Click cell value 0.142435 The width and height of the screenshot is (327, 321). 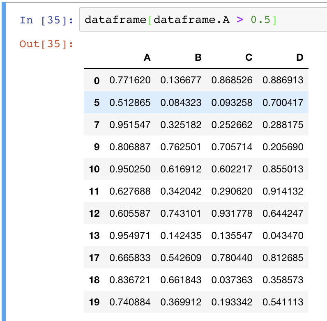[181, 236]
